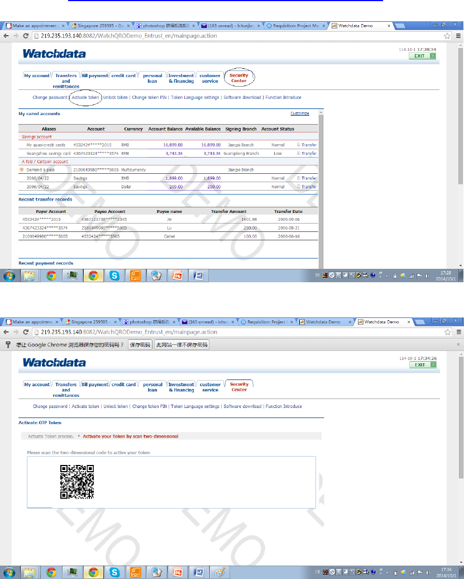The image size is (464, 579).
Task: Go back in the Activate OTP Token browser
Action: tap(6, 332)
